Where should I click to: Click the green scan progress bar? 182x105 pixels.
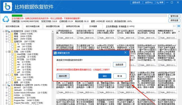pos(17,15)
